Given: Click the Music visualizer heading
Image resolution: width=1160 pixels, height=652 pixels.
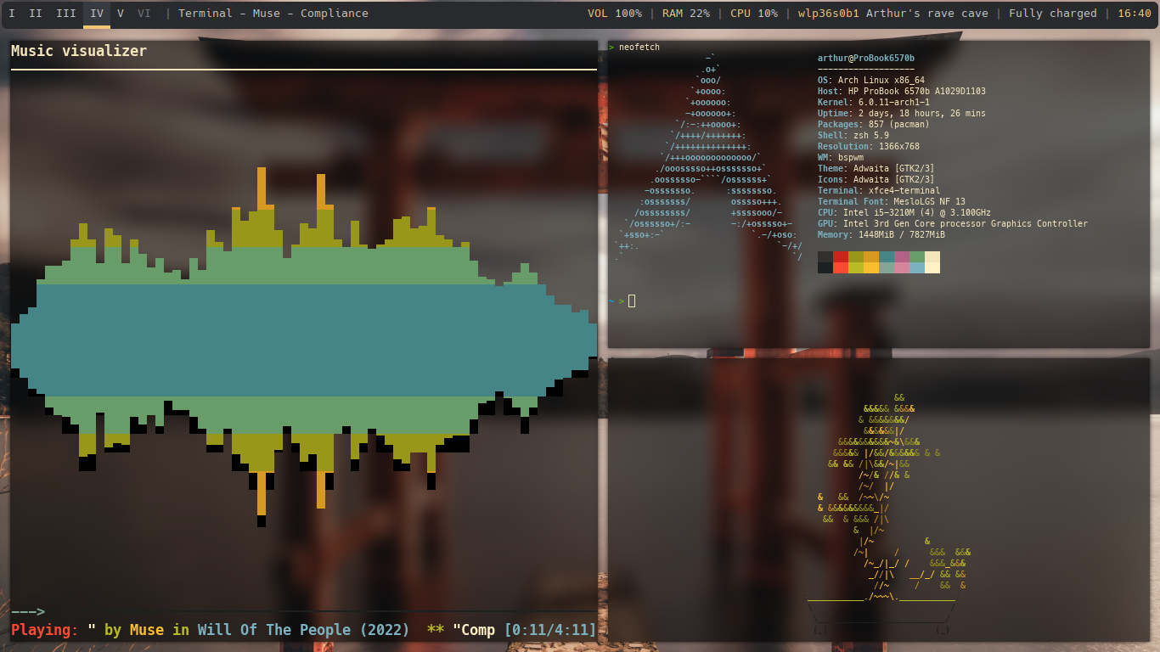Looking at the screenshot, I should click(79, 51).
